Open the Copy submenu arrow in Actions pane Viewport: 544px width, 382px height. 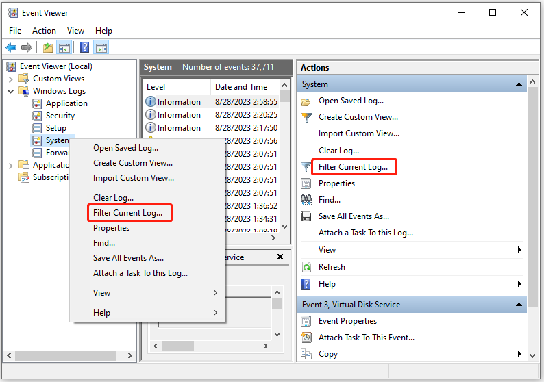[519, 353]
